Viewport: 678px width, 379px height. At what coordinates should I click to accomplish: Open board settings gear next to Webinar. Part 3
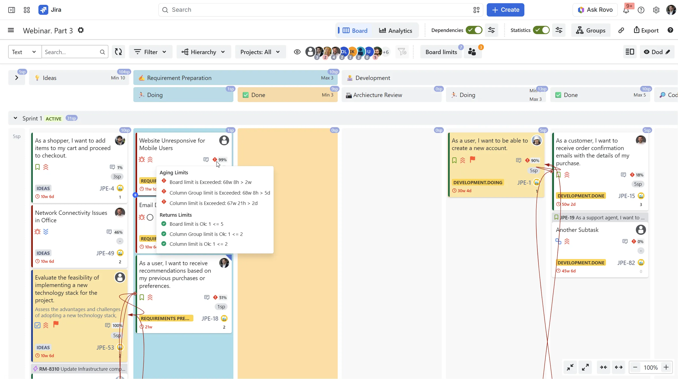[81, 30]
